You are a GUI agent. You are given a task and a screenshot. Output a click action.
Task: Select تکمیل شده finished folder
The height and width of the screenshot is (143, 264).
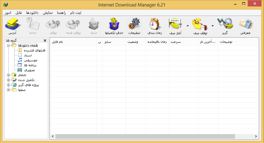click(x=26, y=80)
